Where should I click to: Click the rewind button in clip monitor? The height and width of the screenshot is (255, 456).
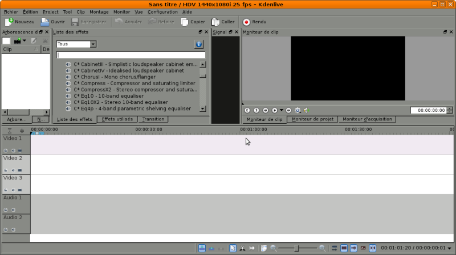click(x=266, y=110)
